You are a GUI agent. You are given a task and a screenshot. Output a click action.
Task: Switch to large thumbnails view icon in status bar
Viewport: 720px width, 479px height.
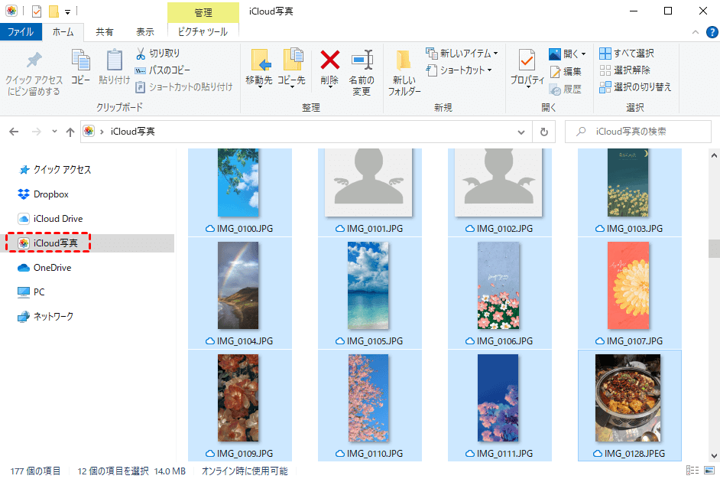tap(708, 471)
